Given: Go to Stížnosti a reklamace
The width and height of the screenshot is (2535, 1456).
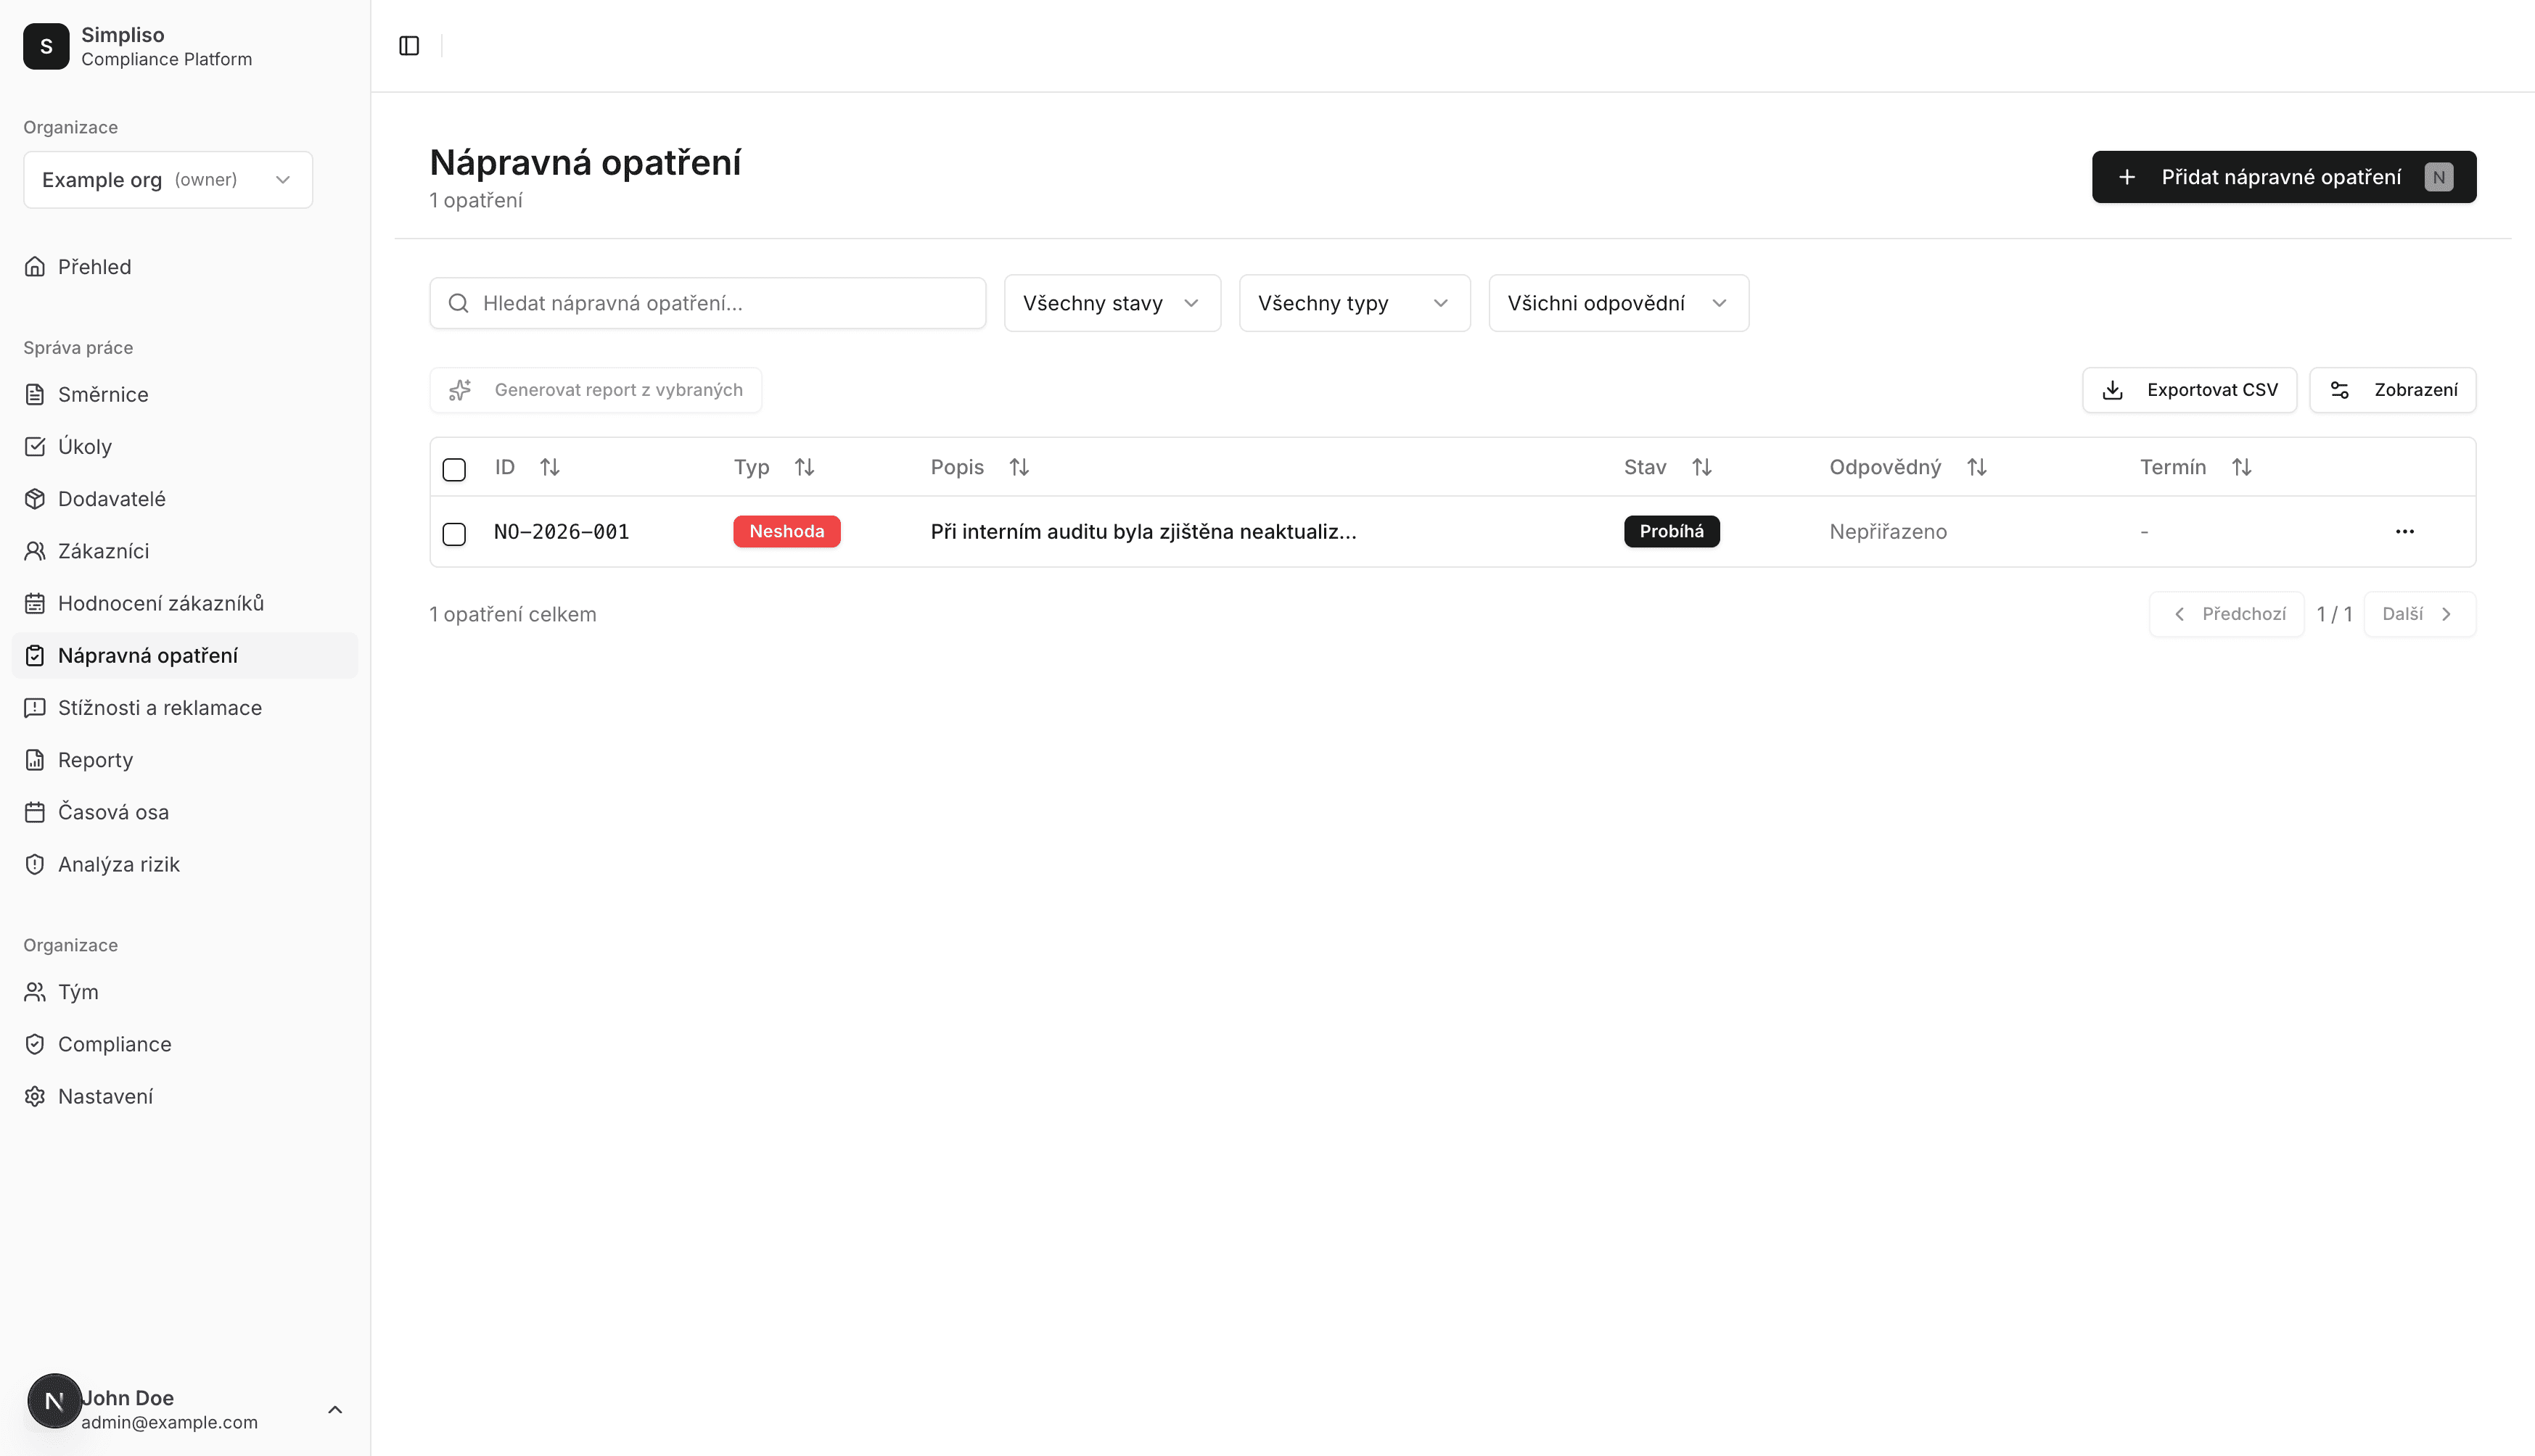Looking at the screenshot, I should pyautogui.click(x=160, y=708).
